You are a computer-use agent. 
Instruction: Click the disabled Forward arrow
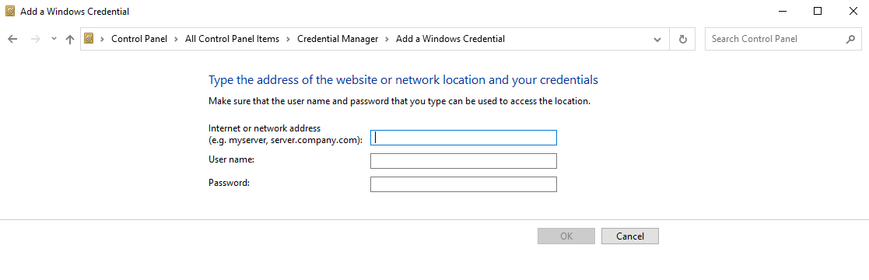(35, 39)
